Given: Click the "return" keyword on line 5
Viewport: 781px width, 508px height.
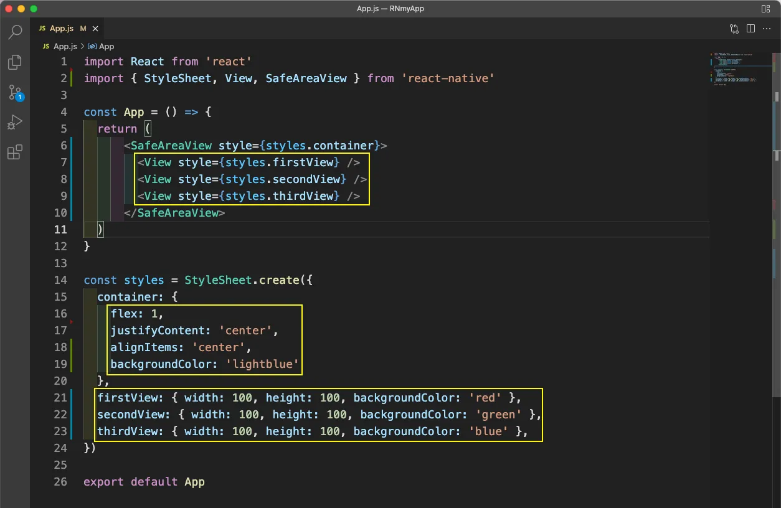Looking at the screenshot, I should point(117,129).
